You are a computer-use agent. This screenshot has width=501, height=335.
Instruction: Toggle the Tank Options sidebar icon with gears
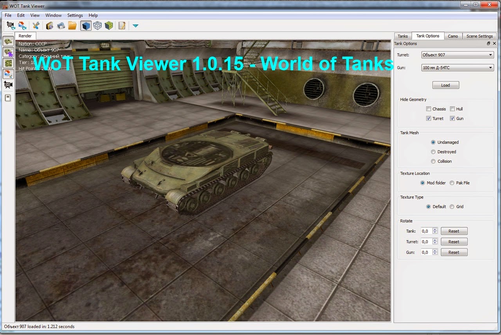(8, 52)
